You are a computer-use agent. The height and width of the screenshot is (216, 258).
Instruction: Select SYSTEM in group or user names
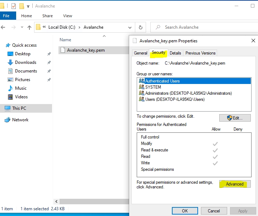153,87
